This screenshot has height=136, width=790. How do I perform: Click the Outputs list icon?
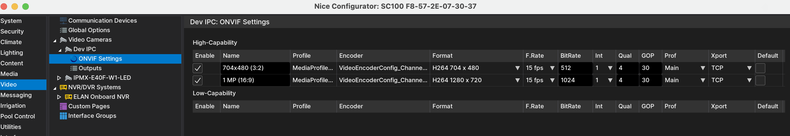pos(74,68)
